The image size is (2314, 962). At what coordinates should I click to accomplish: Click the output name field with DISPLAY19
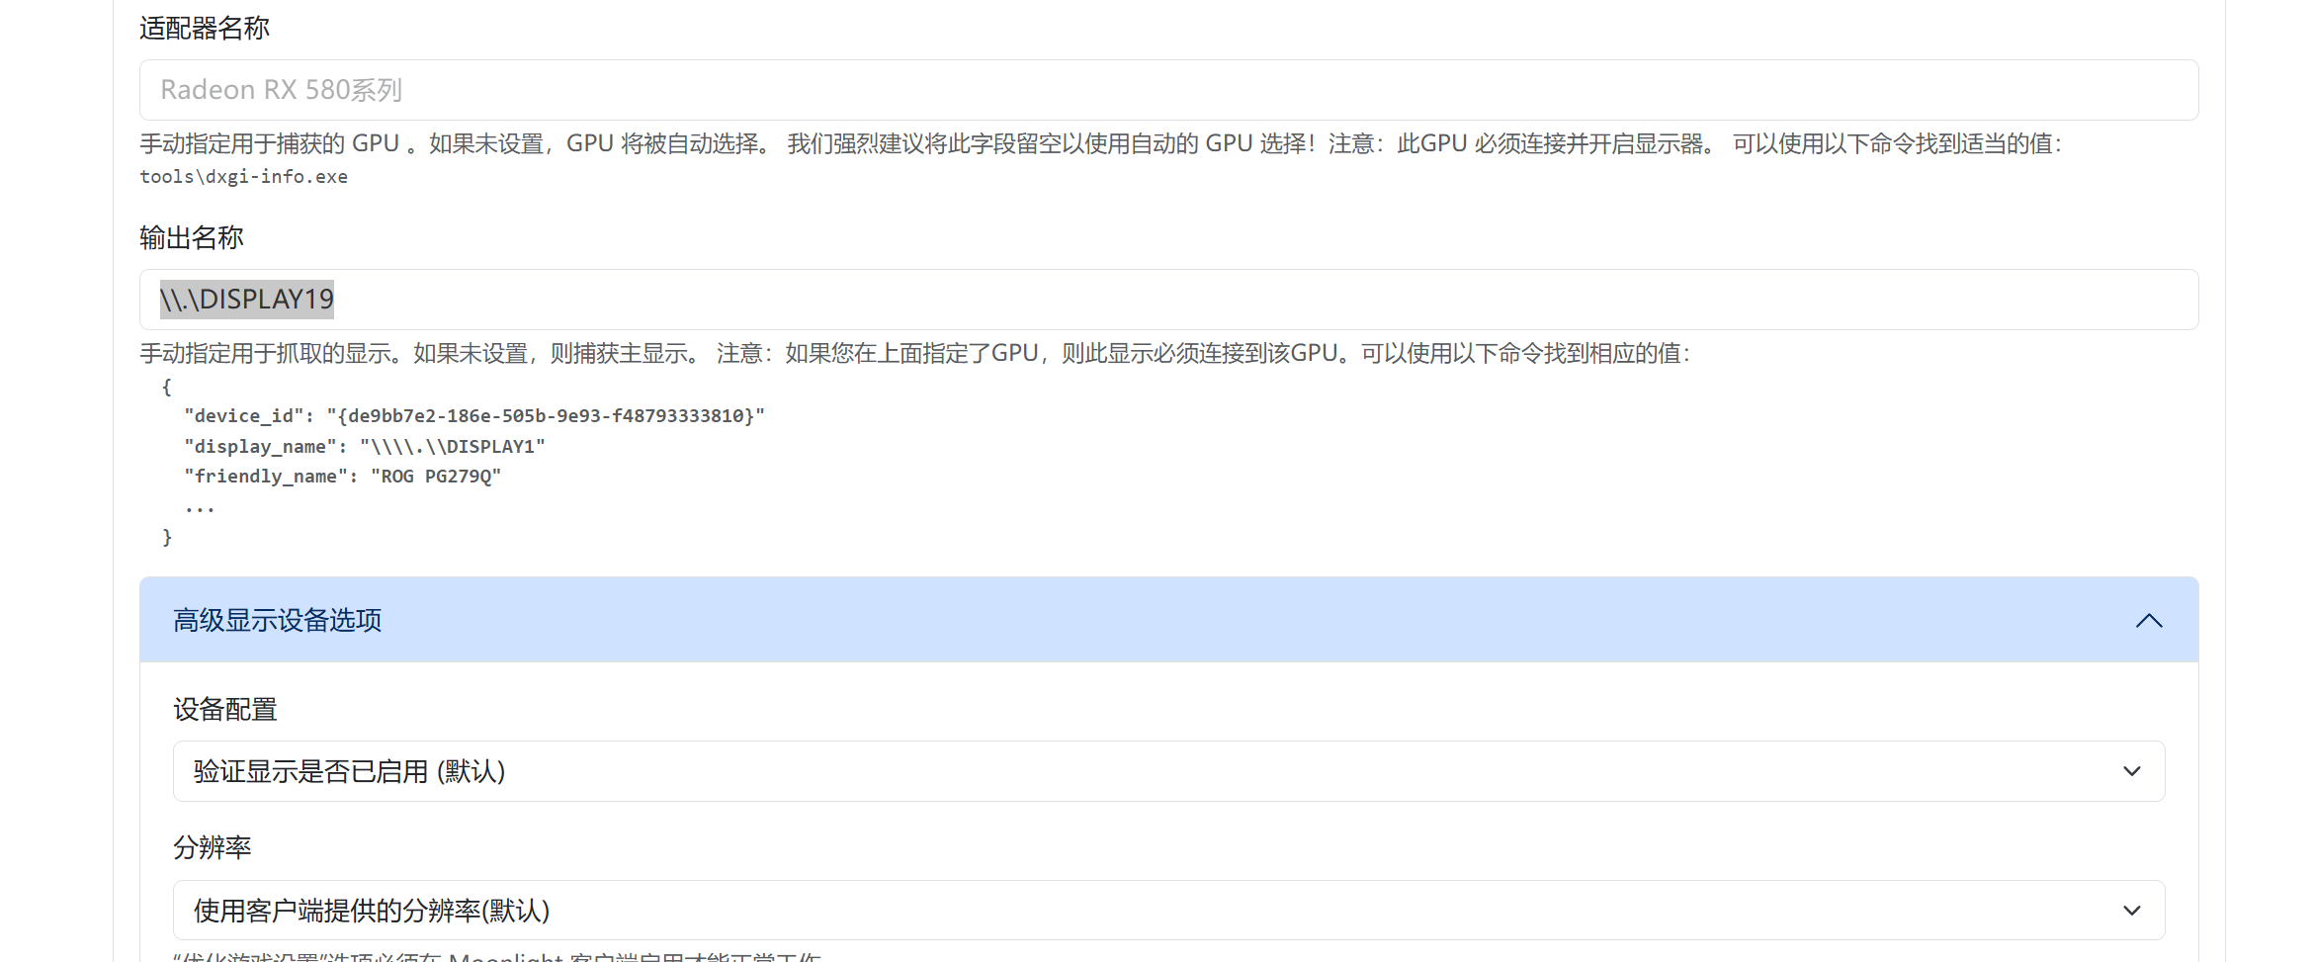pos(1168,300)
